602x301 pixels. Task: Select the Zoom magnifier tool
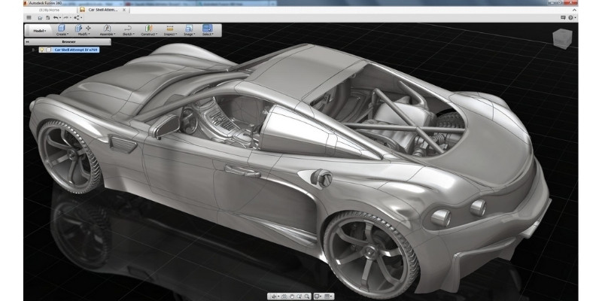(x=307, y=296)
